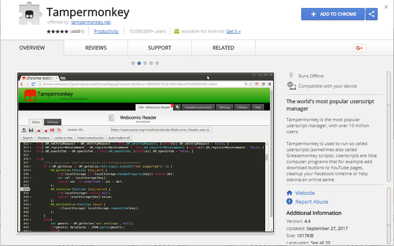This screenshot has height=246, width=394.
Task: Open Installed userscripts tab in preview
Action: pyautogui.click(x=198, y=107)
